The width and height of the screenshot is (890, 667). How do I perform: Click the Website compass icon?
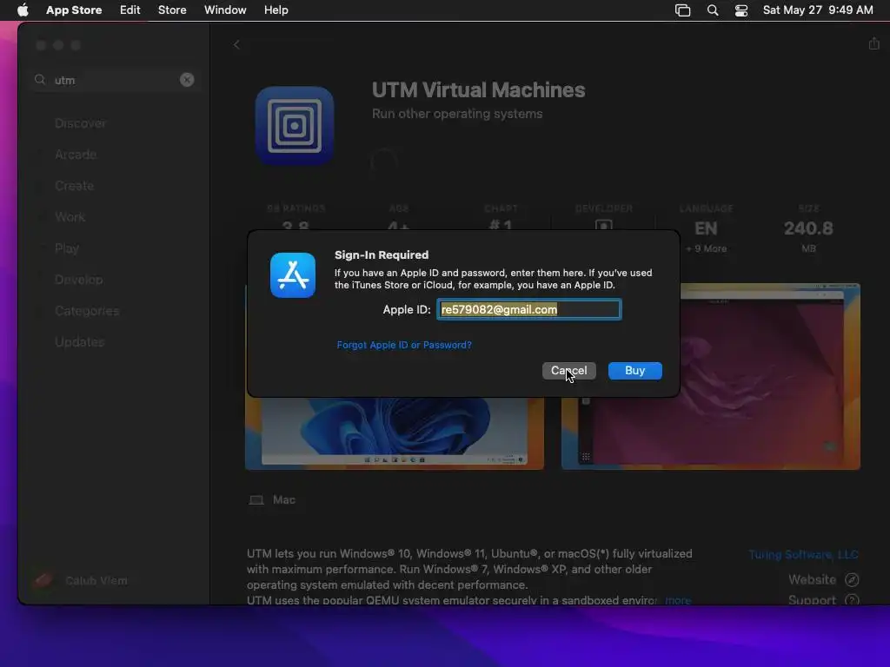coord(852,579)
